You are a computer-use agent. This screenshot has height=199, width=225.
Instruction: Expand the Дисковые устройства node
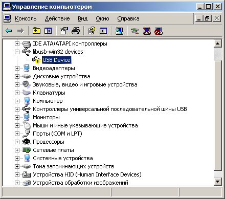(17, 76)
